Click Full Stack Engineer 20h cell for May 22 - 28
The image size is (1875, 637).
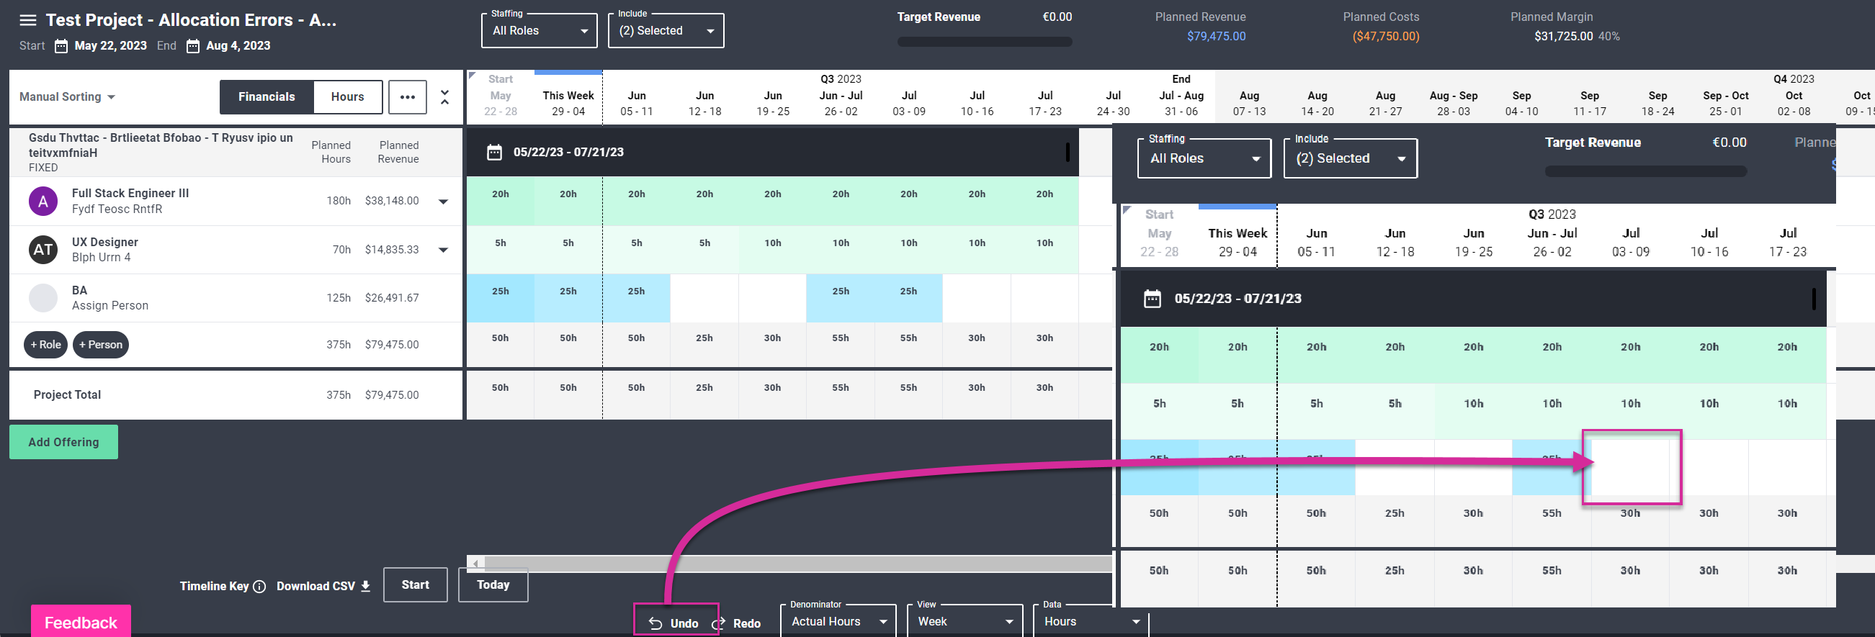coord(500,202)
